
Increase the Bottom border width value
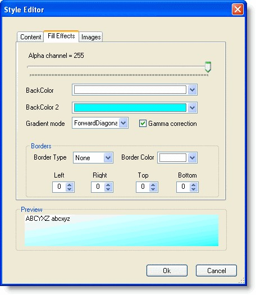pos(194,185)
